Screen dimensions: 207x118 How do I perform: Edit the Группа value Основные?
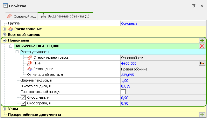[x=163, y=23]
